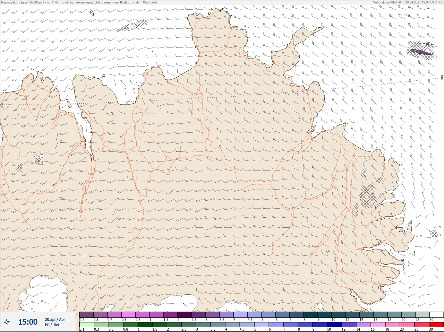Click the 0.3 precipitation label on the purple patch

point(417,52)
